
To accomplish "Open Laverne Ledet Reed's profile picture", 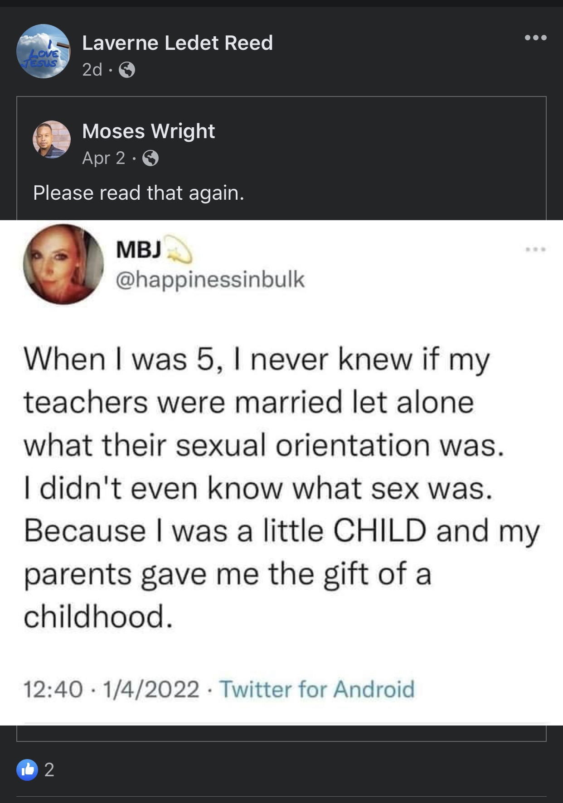I will pyautogui.click(x=44, y=51).
